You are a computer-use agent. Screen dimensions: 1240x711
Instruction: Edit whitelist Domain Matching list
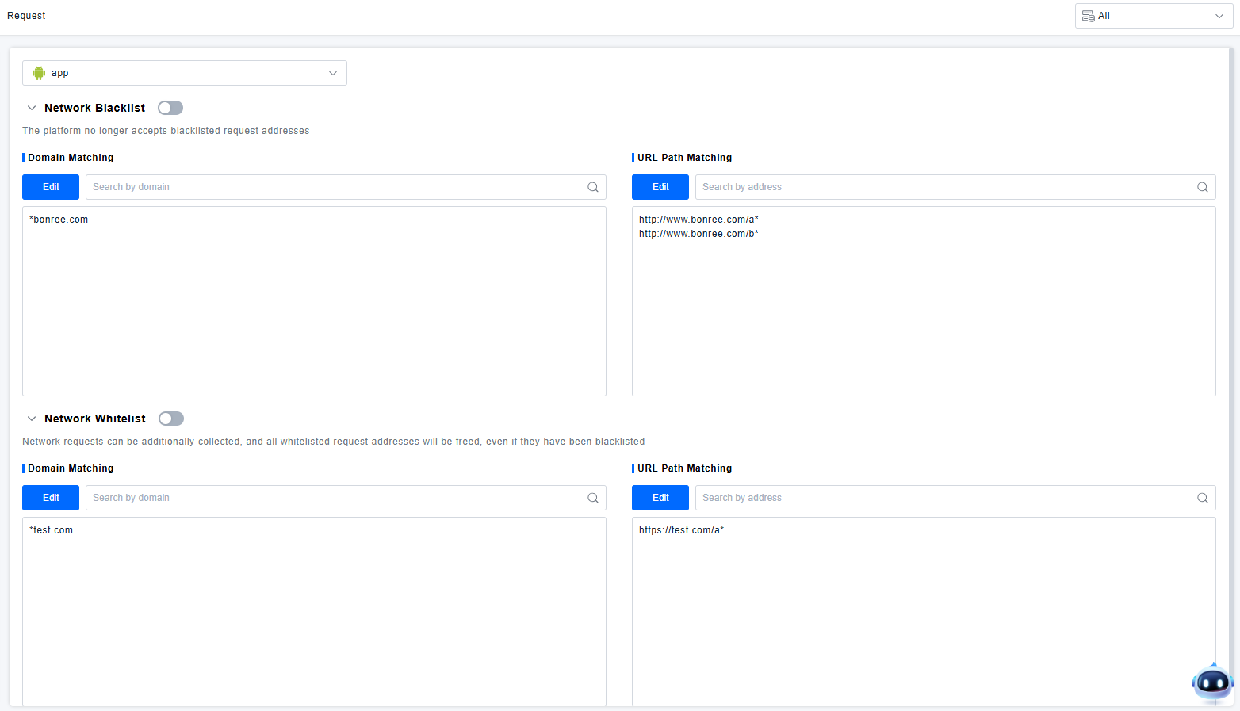tap(51, 498)
